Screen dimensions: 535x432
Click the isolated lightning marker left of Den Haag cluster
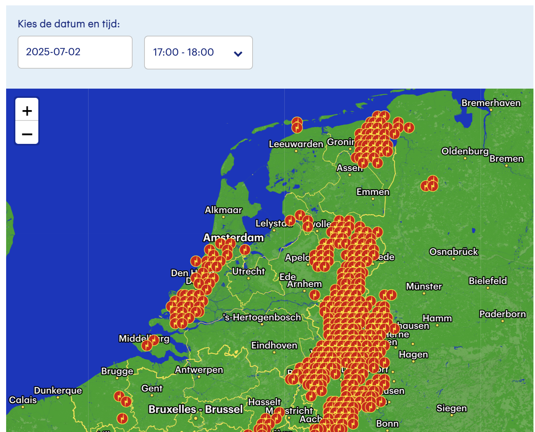[196, 261]
